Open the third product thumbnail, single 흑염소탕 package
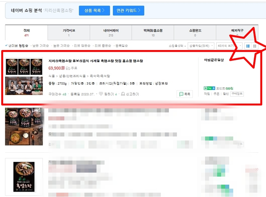The width and height of the screenshot is (266, 197). click(x=24, y=177)
